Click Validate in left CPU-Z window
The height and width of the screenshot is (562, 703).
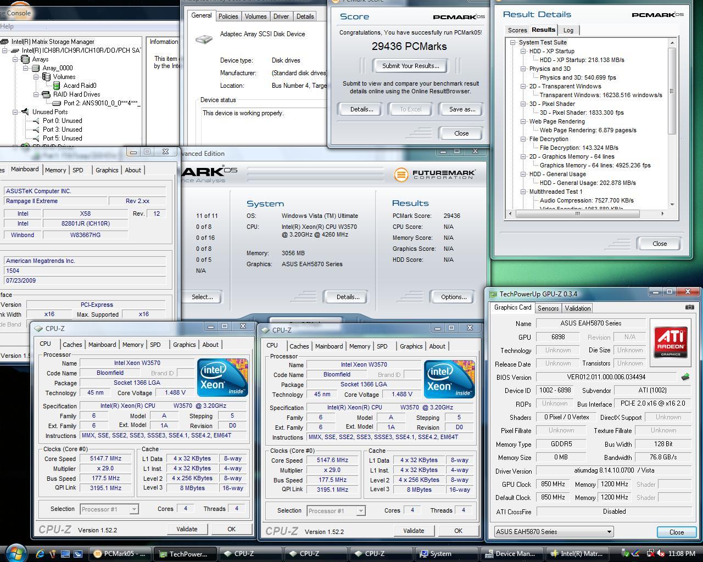coord(187,529)
